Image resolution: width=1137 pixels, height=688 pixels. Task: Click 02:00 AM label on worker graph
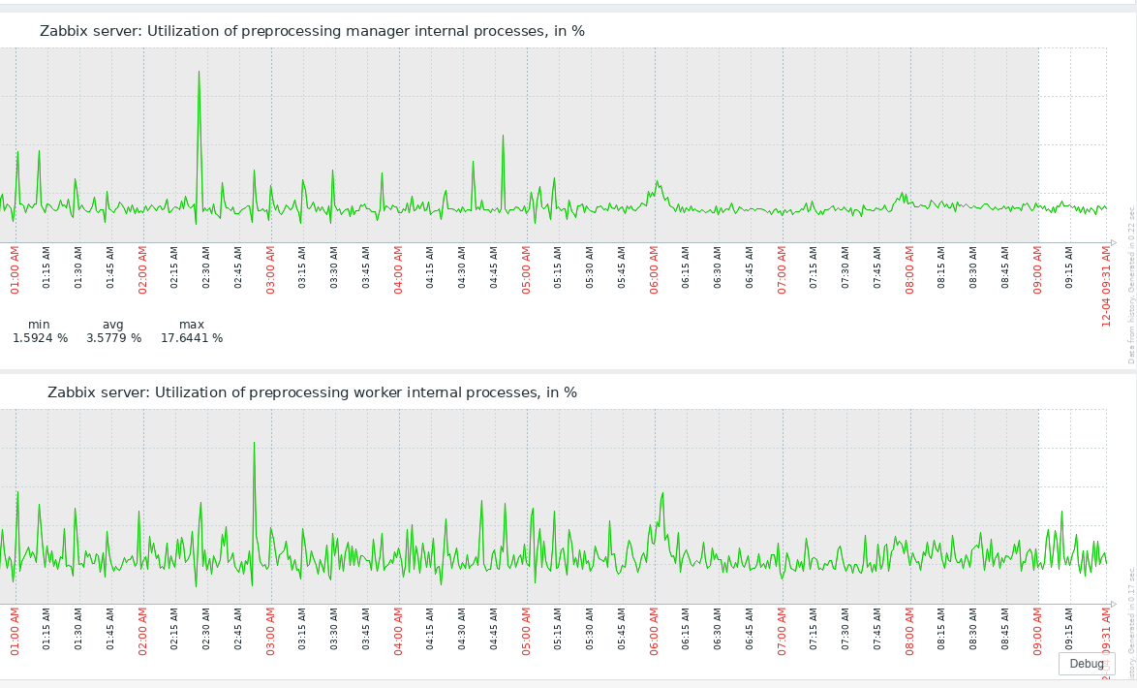click(142, 632)
